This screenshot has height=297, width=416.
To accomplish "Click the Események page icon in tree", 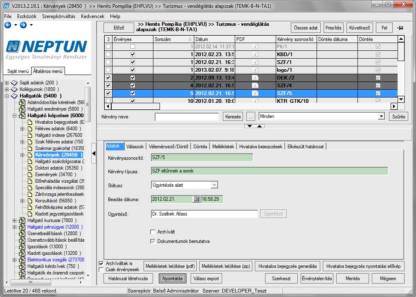I will click(30, 175).
